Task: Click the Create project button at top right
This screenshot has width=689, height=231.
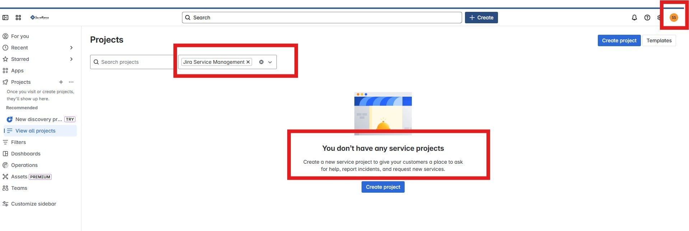Action: (x=619, y=40)
